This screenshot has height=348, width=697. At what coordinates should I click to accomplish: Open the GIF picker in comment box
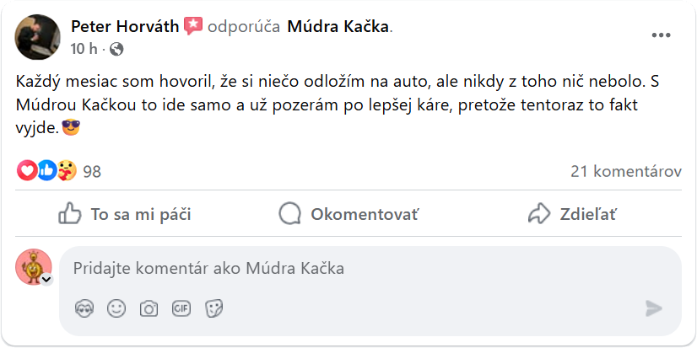coord(181,308)
